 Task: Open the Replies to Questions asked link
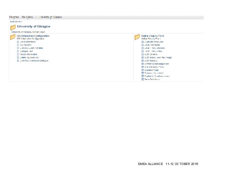157,76
